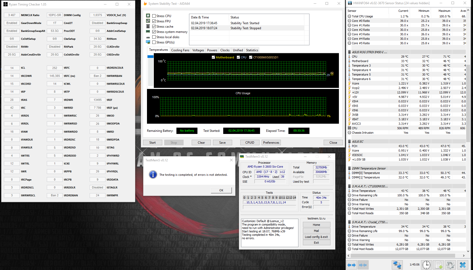The width and height of the screenshot is (473, 270).
Task: Click the tCL value field in Ryzen Timing Checker
Action: click(x=12, y=68)
